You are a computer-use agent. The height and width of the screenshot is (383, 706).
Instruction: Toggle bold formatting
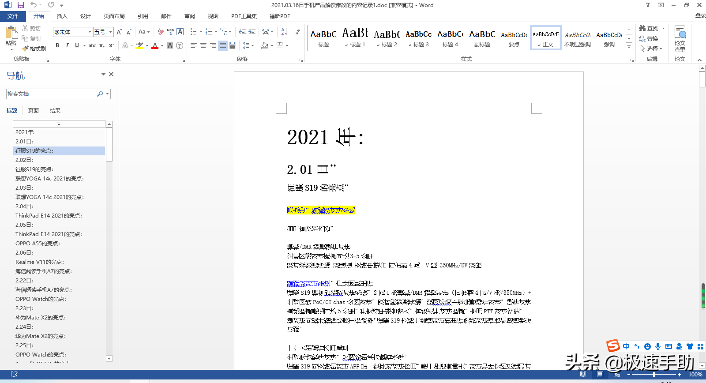[x=57, y=45]
